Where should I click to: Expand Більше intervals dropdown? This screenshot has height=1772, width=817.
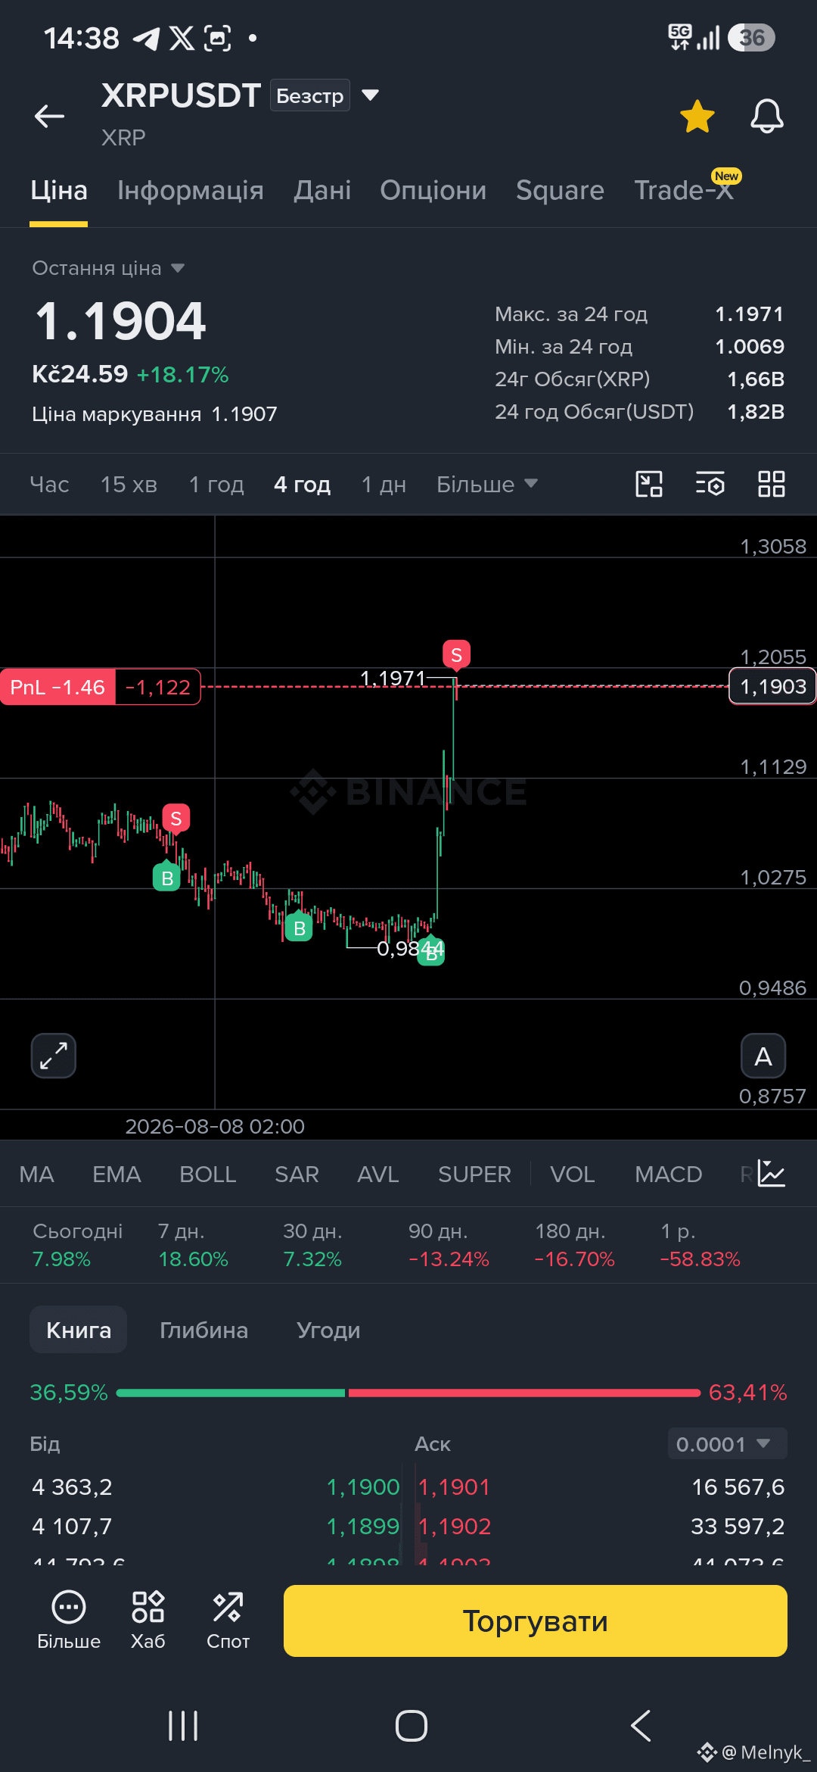click(487, 485)
